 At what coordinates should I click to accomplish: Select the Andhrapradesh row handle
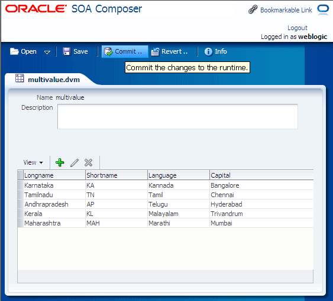pyautogui.click(x=20, y=204)
